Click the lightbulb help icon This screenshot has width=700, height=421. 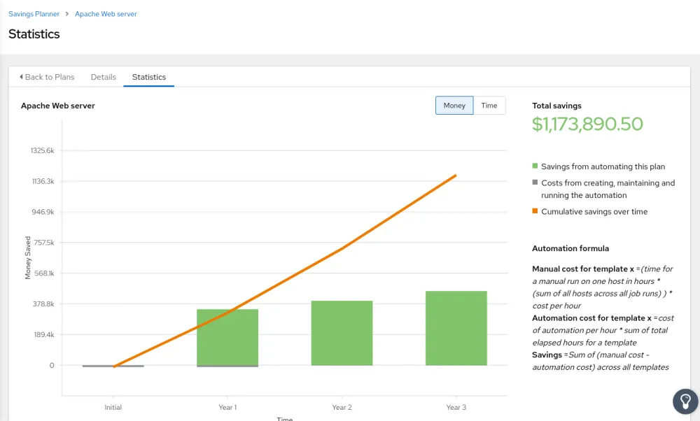click(685, 401)
